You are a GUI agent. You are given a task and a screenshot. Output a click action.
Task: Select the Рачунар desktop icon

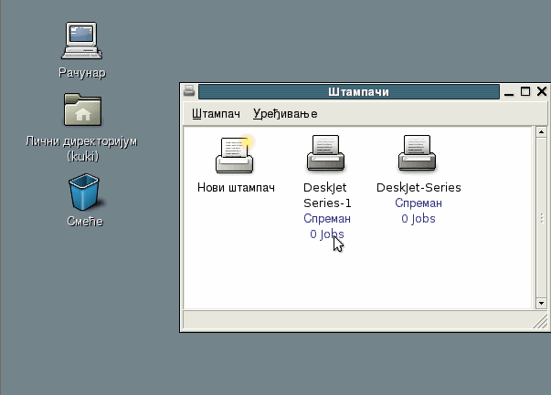tap(82, 41)
